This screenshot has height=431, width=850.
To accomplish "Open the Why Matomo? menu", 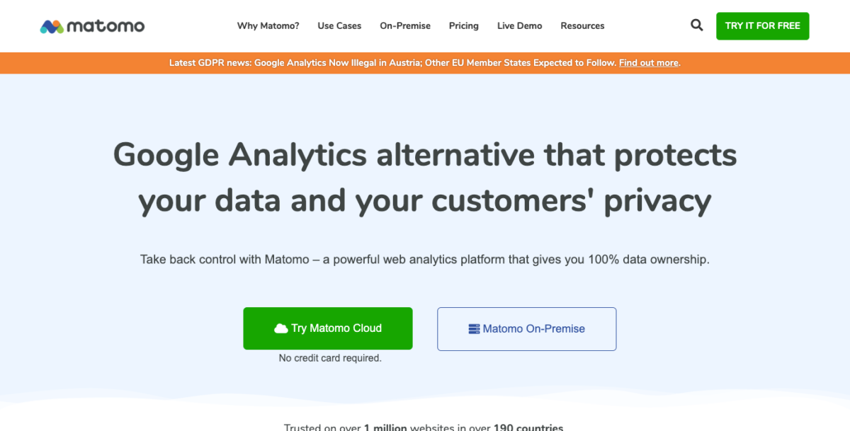I will [268, 25].
